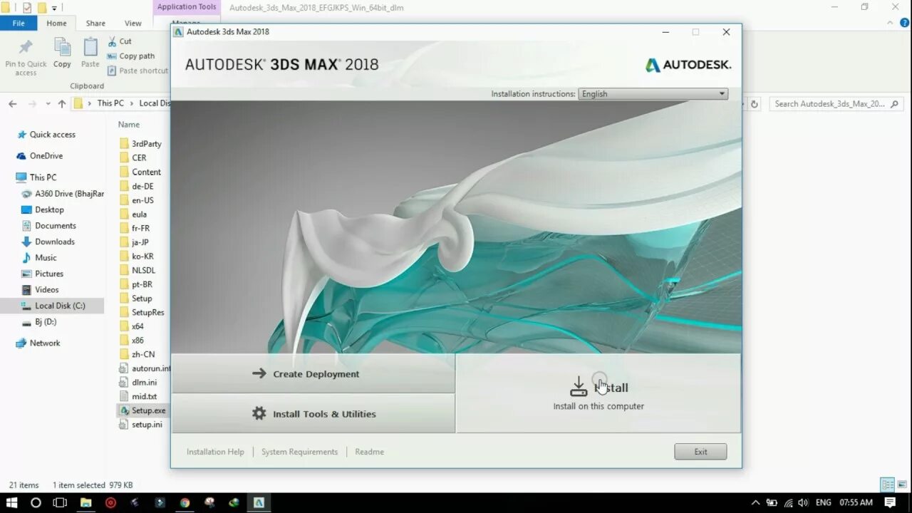
Task: Click the Up folder arrow in Explorer
Action: click(x=62, y=103)
